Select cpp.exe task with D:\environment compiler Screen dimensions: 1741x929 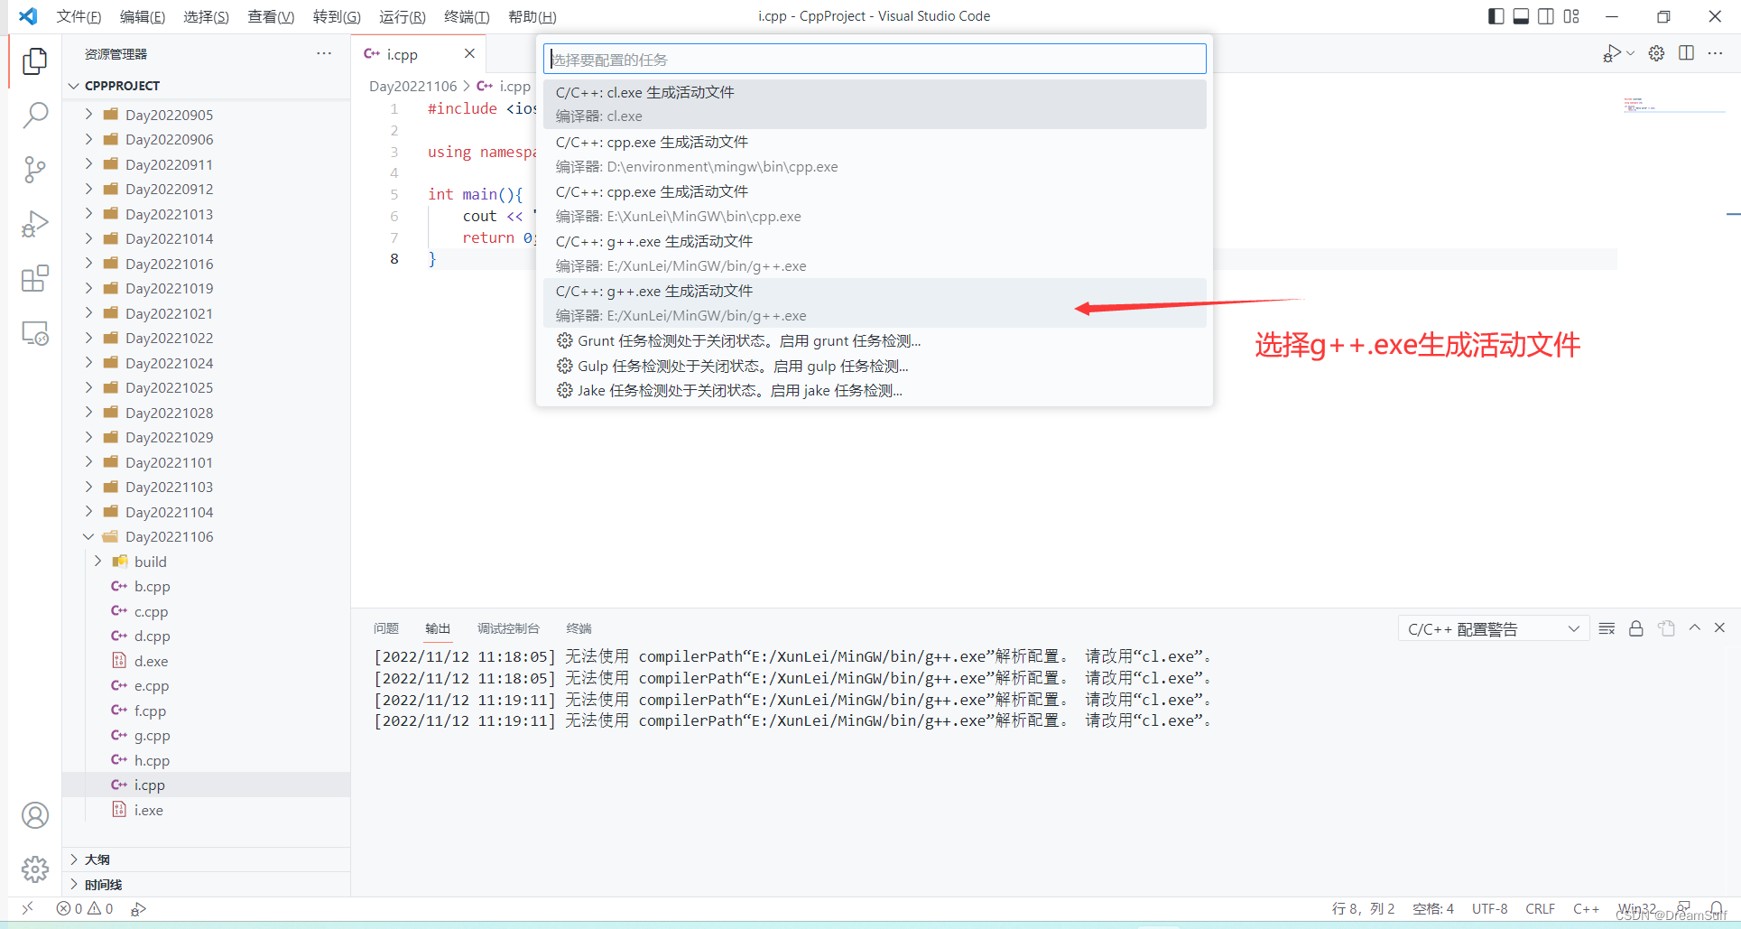point(875,153)
